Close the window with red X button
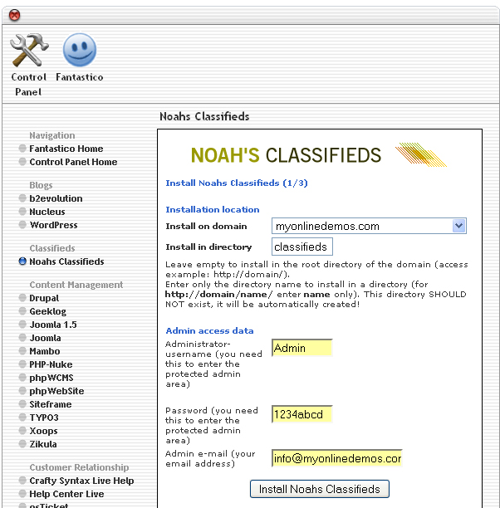The image size is (500, 508). (x=14, y=15)
